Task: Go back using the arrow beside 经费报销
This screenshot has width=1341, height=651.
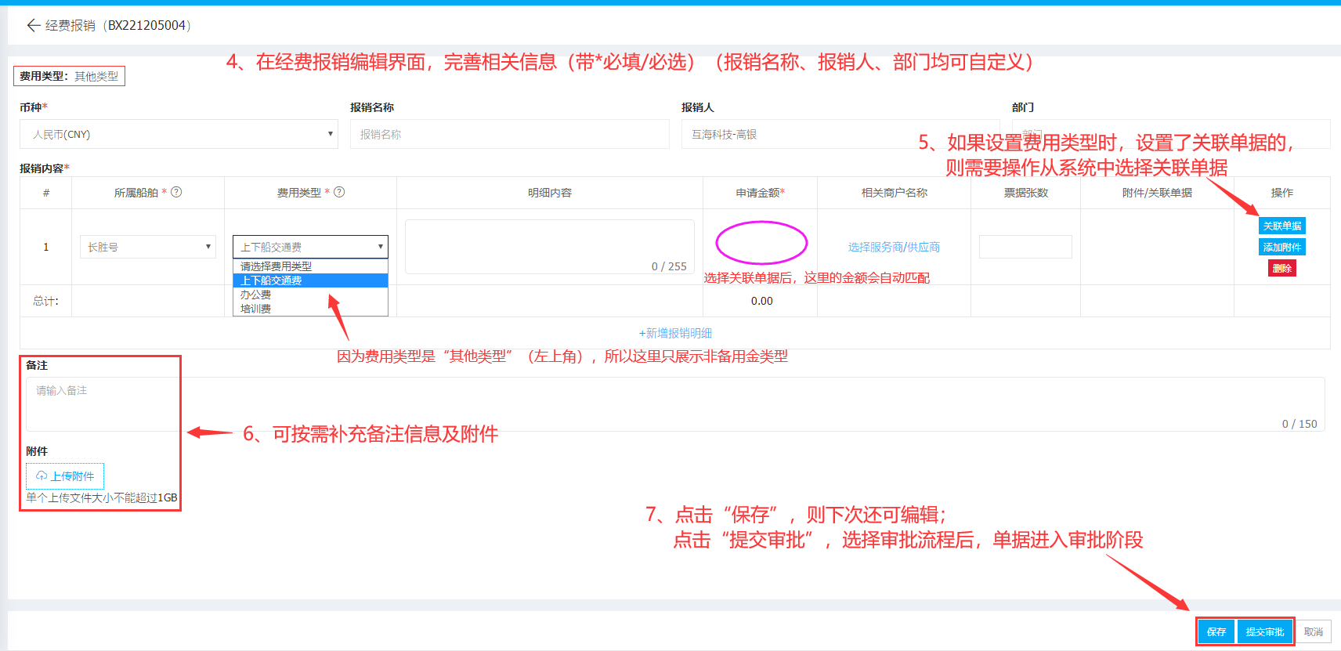Action: (33, 25)
